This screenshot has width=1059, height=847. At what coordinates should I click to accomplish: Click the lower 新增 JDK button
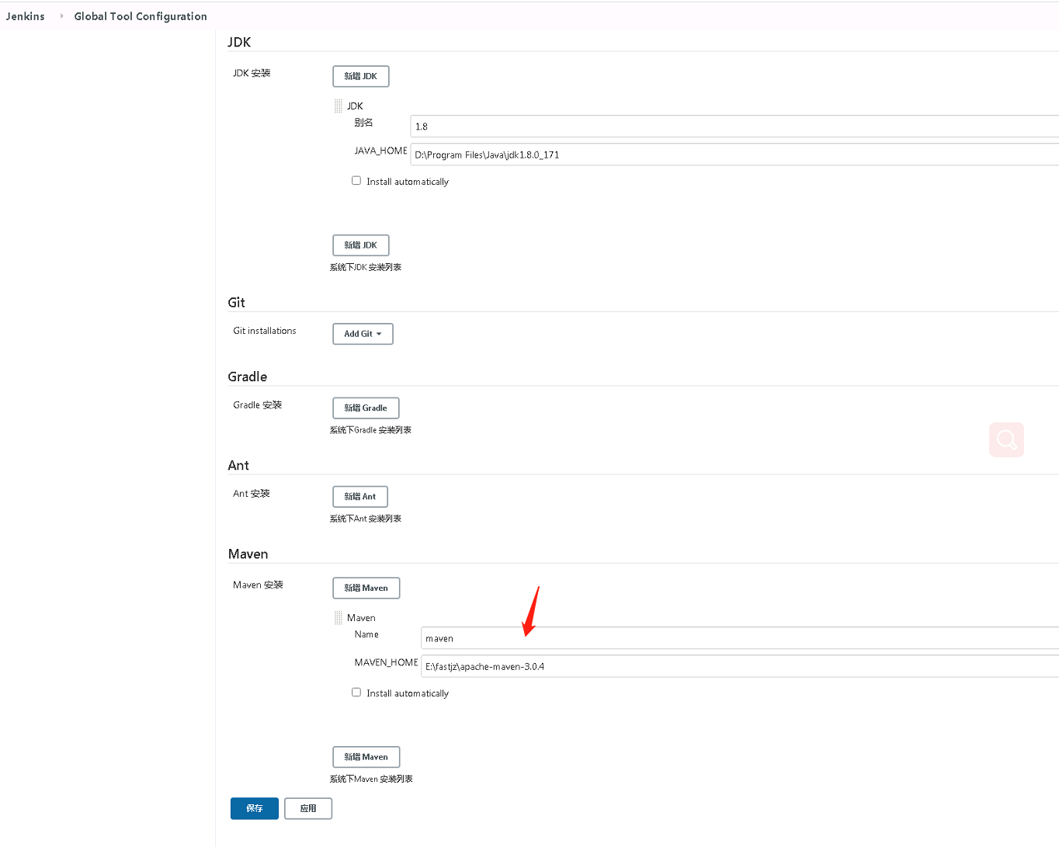(361, 245)
